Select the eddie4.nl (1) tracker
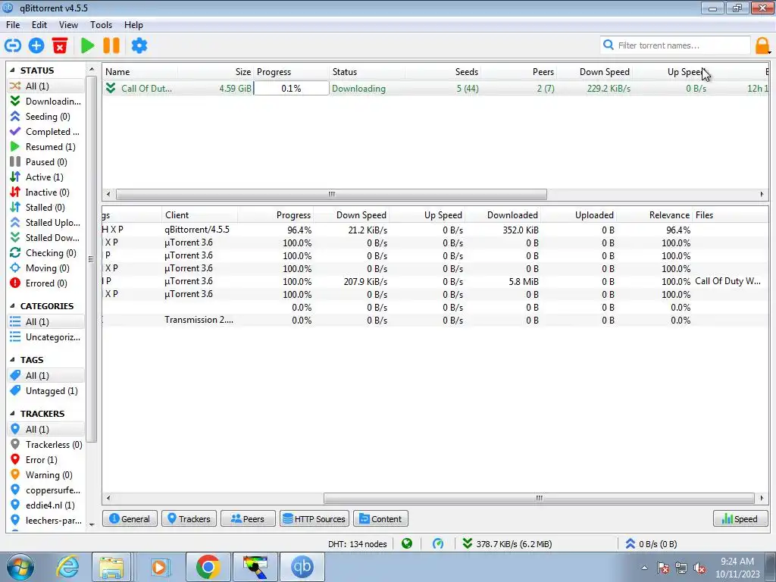The image size is (776, 582). [45, 505]
